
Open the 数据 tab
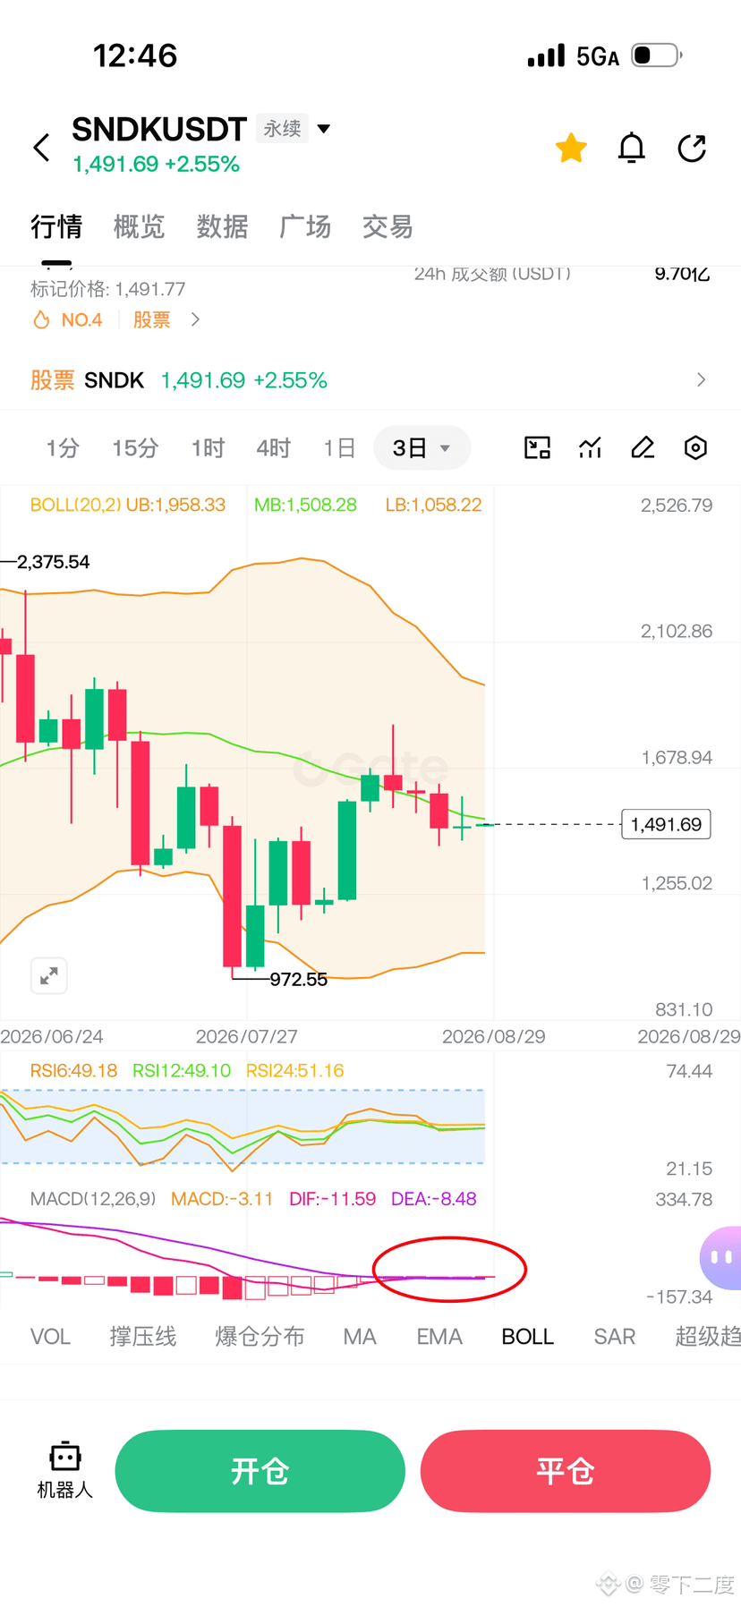point(222,226)
